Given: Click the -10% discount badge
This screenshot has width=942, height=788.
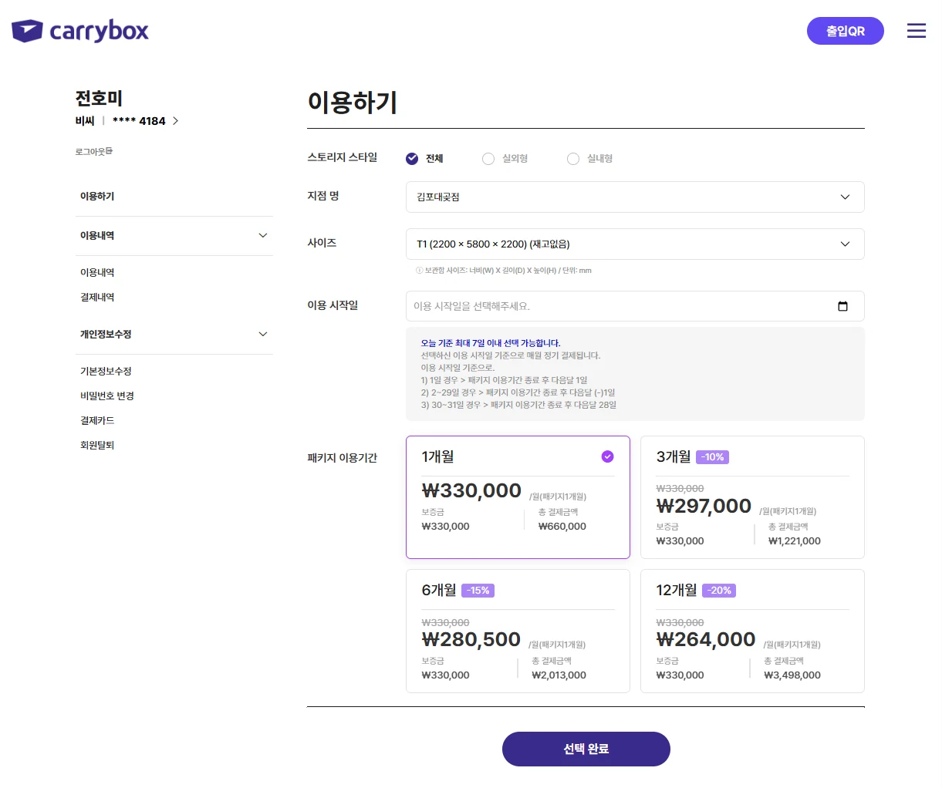Looking at the screenshot, I should [x=713, y=457].
